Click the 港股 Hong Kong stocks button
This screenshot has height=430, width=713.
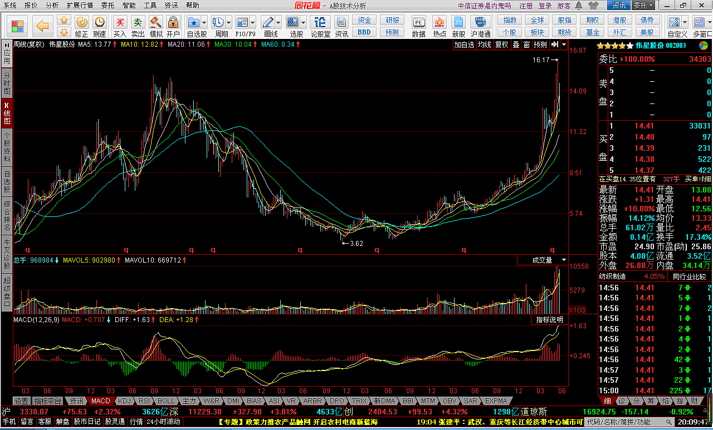click(x=620, y=20)
